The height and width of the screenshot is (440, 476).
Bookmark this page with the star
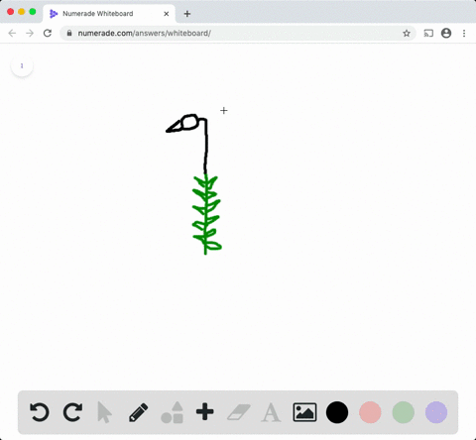pyautogui.click(x=407, y=33)
